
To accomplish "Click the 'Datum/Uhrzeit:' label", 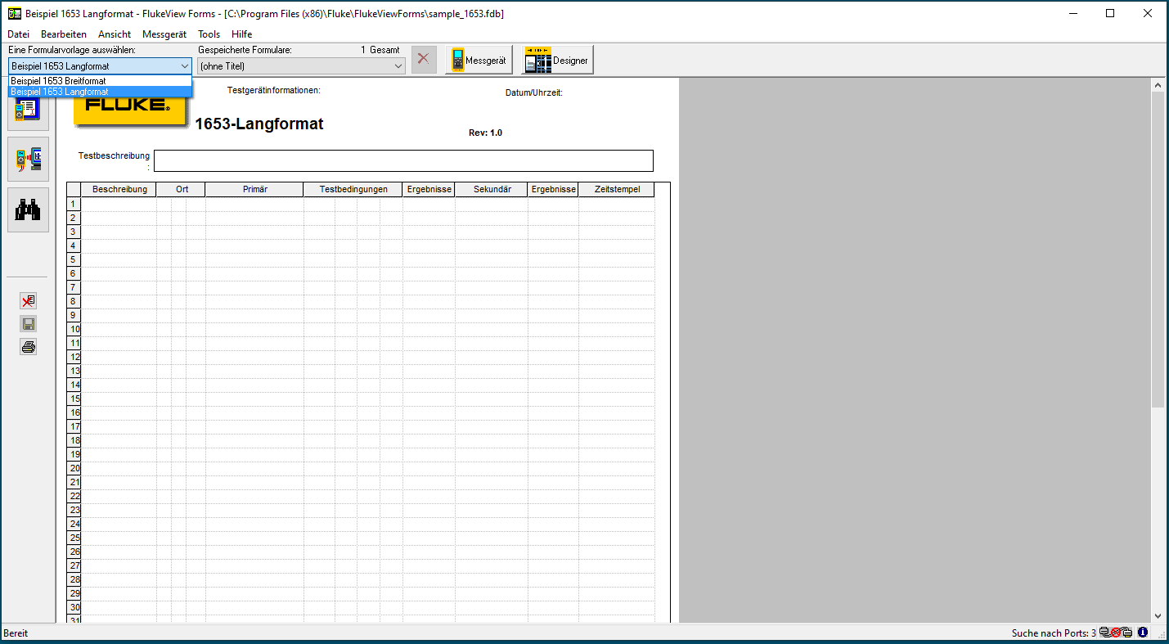I will (534, 92).
